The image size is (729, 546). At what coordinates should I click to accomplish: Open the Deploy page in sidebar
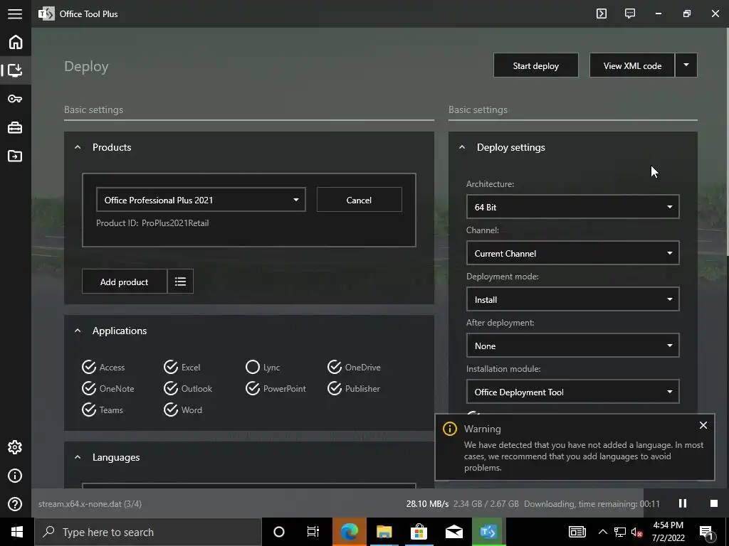[15, 70]
